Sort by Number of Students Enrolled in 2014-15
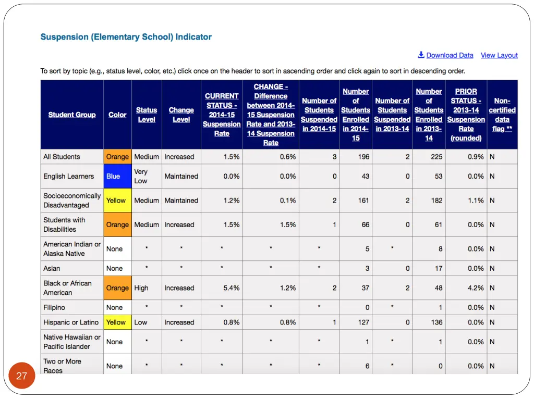Image resolution: width=534 pixels, height=400 pixels. tap(356, 115)
